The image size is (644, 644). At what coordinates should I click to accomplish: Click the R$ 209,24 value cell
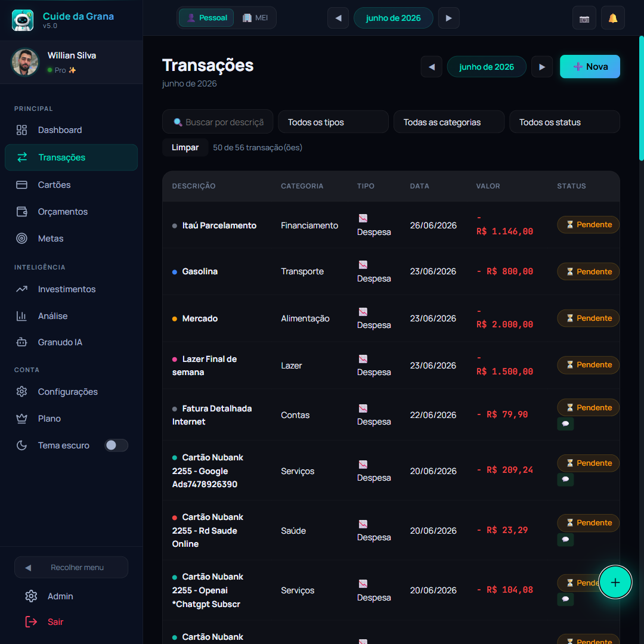pyautogui.click(x=505, y=470)
